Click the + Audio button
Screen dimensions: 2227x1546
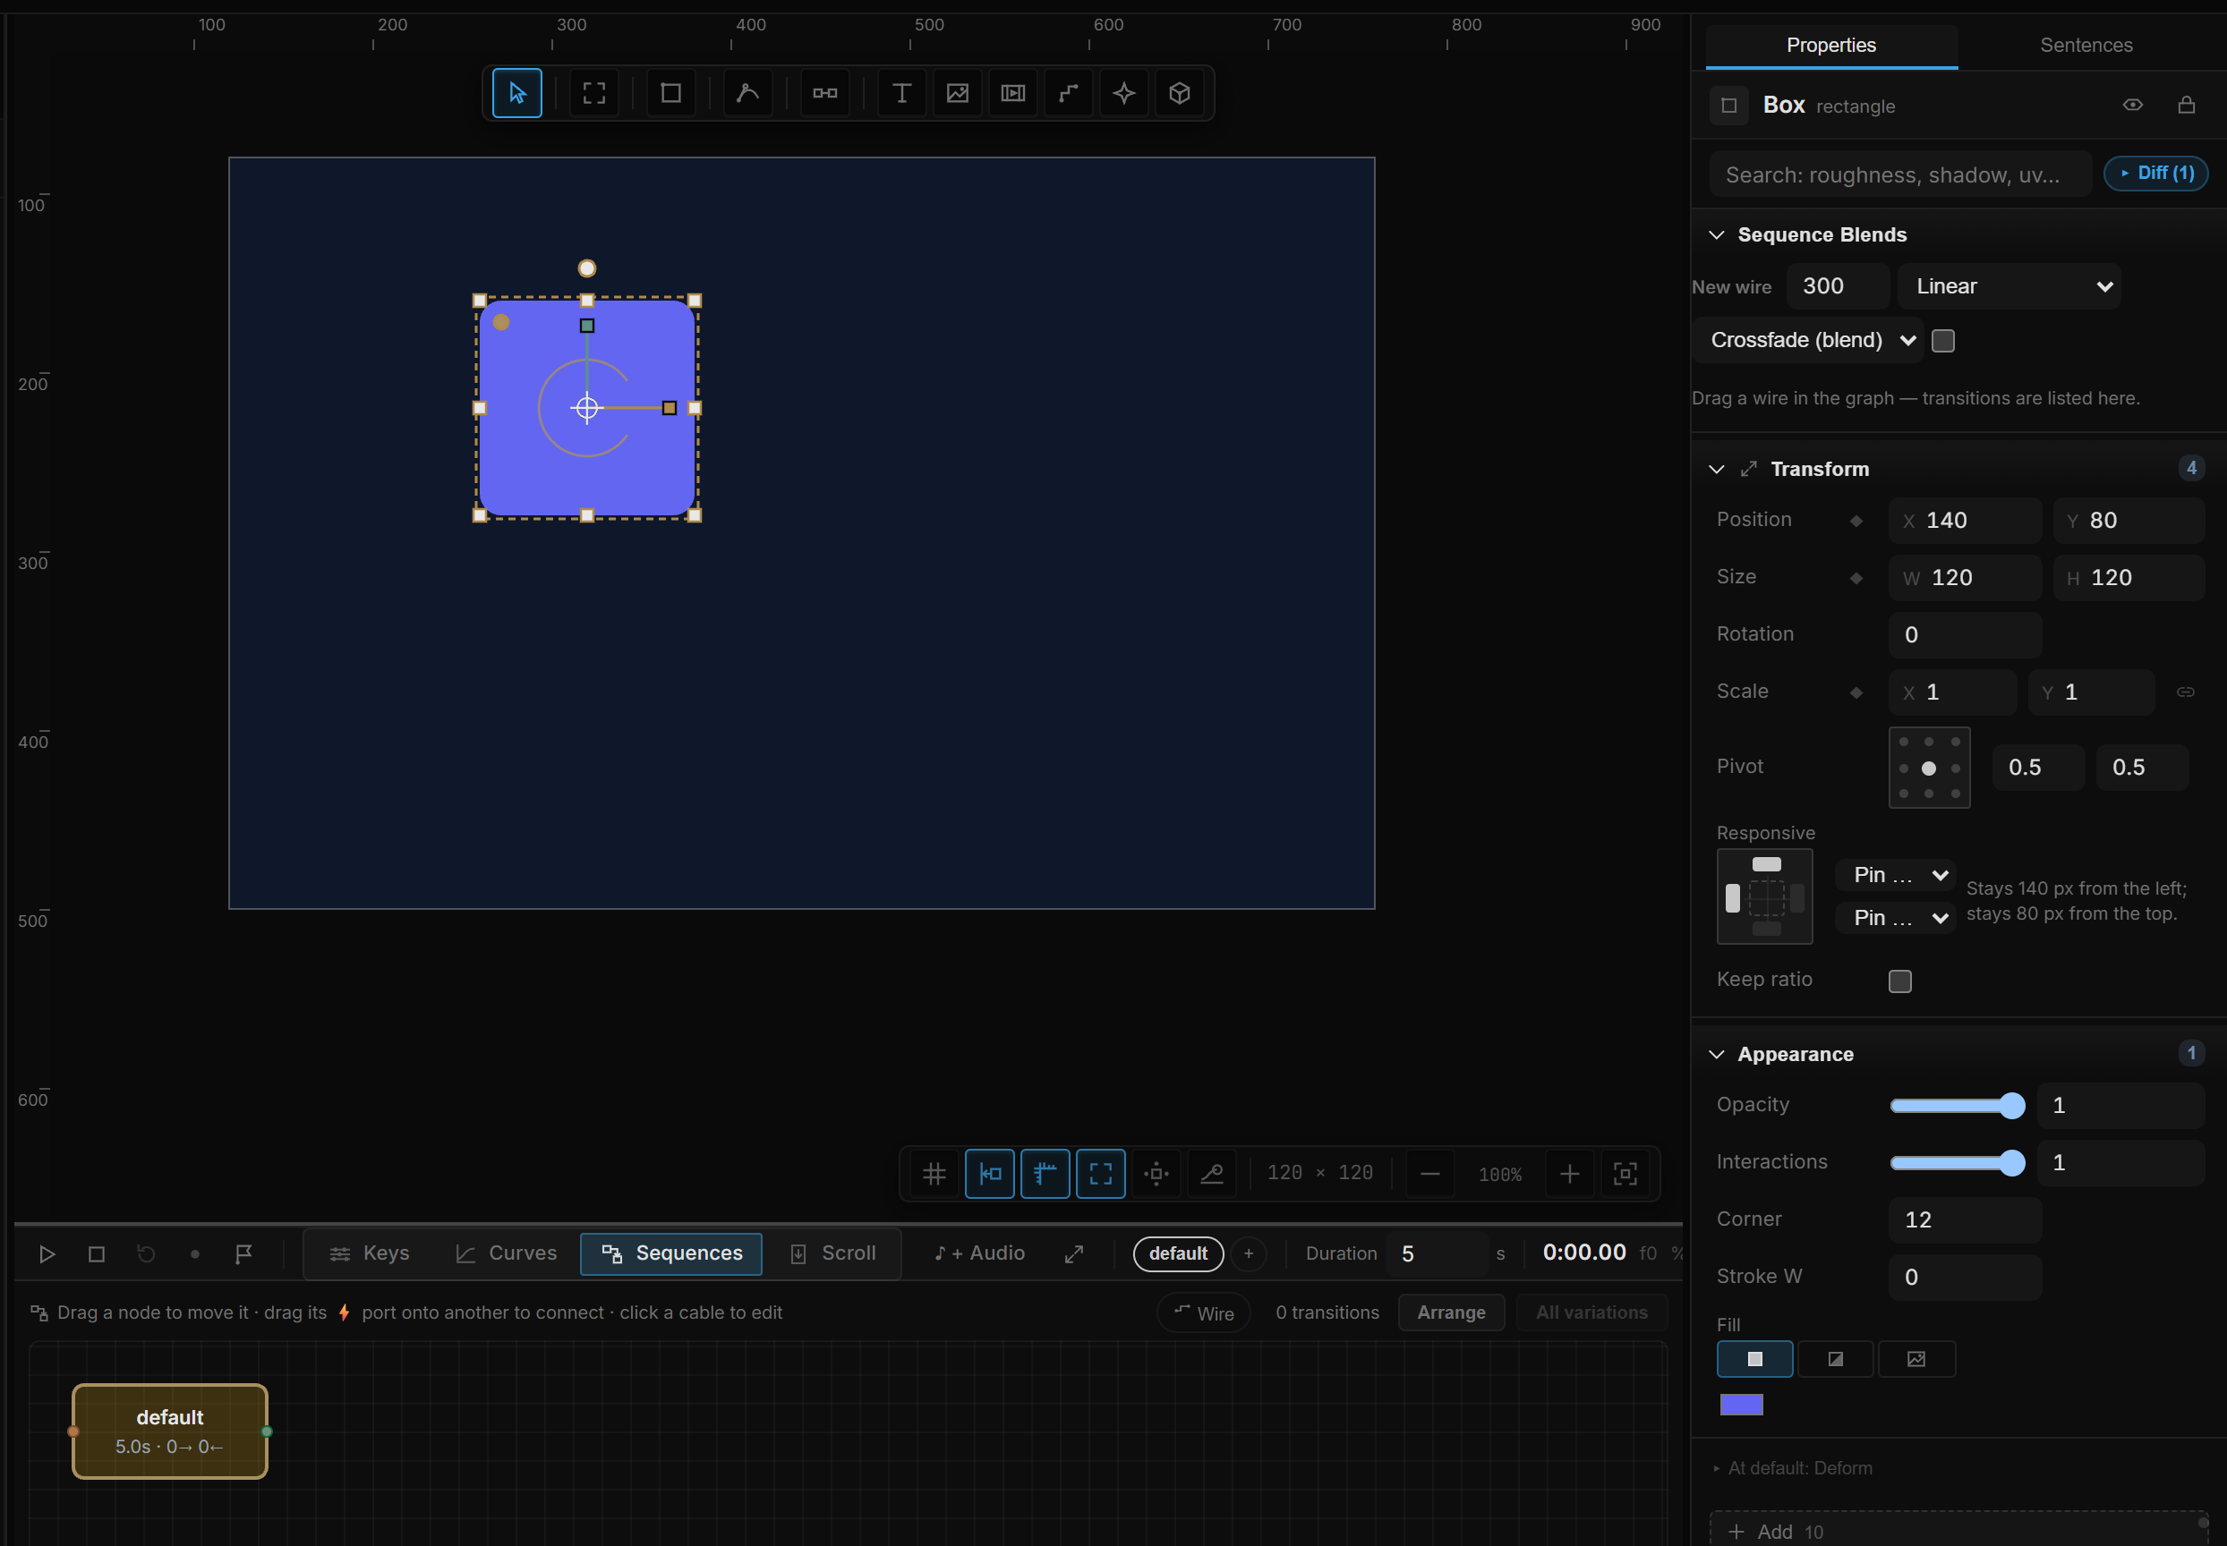click(x=979, y=1254)
